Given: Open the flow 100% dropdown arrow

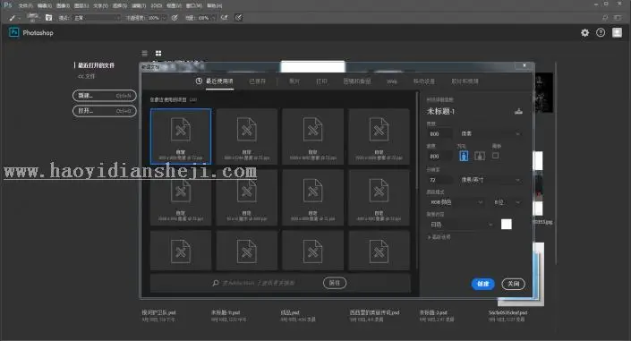Looking at the screenshot, I should click(x=213, y=18).
